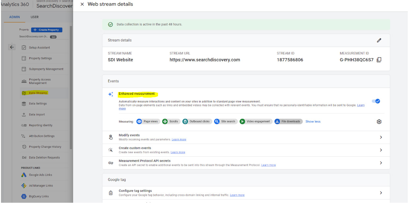Open Property Settings

[x=40, y=58]
